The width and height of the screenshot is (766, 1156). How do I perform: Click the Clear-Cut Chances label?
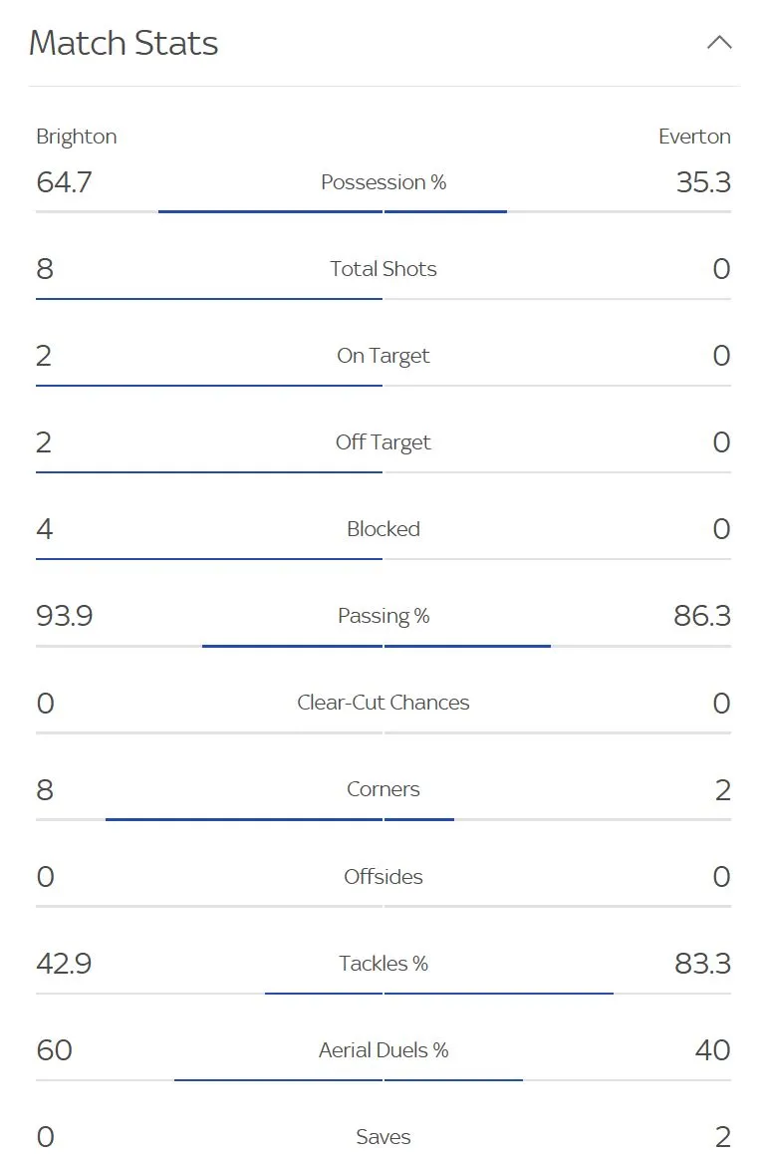click(x=383, y=703)
